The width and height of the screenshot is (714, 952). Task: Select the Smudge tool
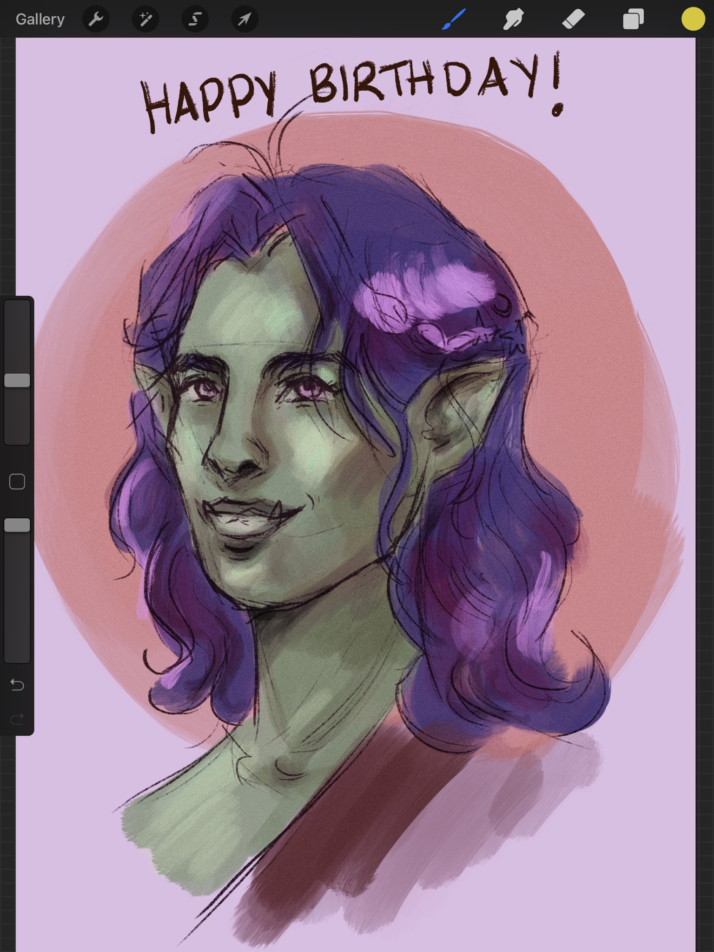513,20
